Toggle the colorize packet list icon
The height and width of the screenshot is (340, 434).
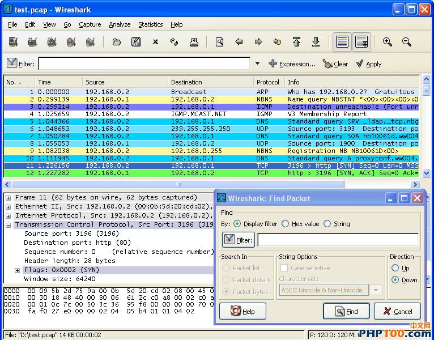pyautogui.click(x=342, y=42)
